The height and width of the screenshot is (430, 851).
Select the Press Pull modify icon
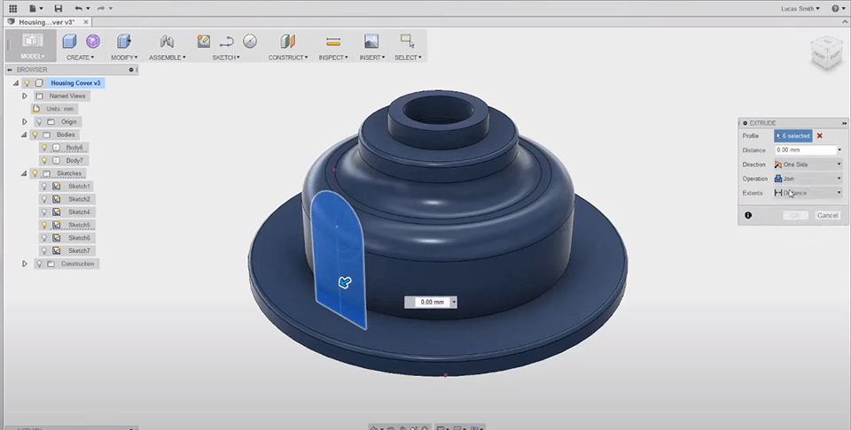(x=123, y=41)
